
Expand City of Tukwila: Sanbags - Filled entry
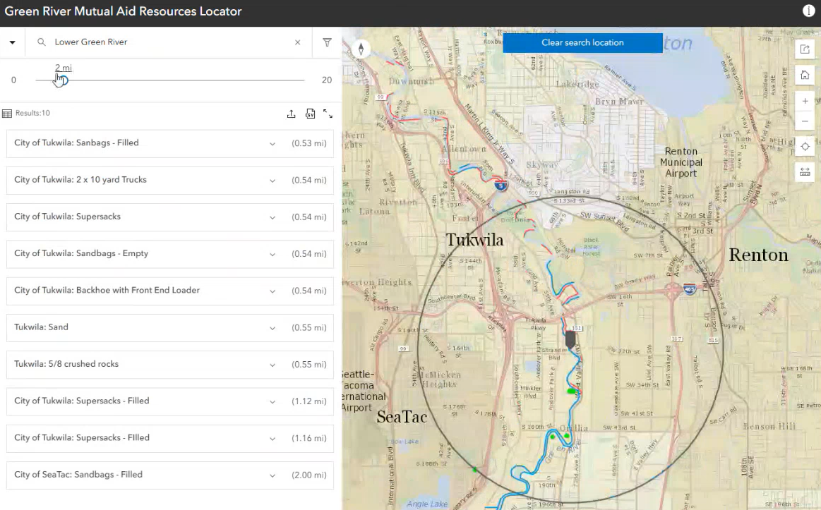[x=272, y=143]
